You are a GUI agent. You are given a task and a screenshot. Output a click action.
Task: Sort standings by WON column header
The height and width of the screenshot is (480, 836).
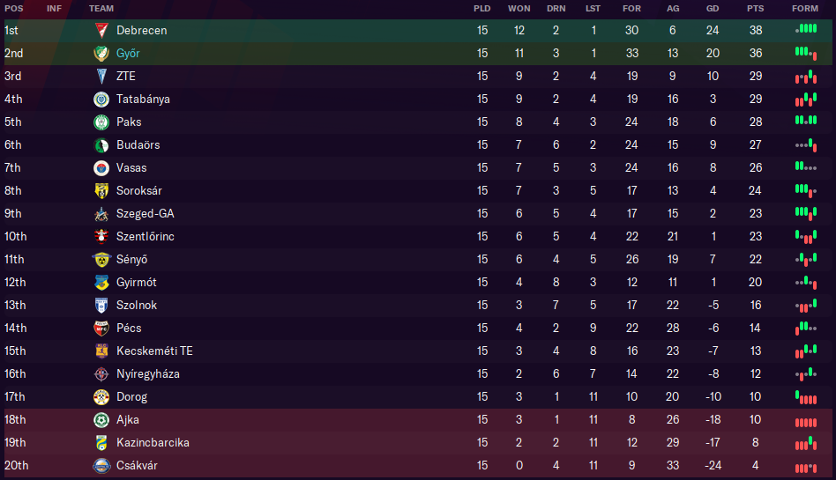[519, 8]
